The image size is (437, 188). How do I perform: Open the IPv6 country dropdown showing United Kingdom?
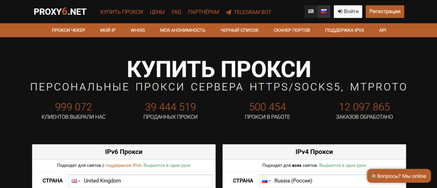[x=140, y=181]
